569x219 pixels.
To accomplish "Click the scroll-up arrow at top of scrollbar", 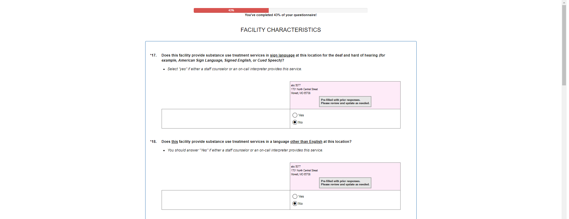I will (564, 2).
